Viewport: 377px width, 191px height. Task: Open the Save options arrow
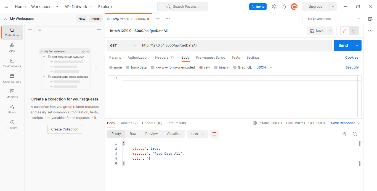[330, 31]
